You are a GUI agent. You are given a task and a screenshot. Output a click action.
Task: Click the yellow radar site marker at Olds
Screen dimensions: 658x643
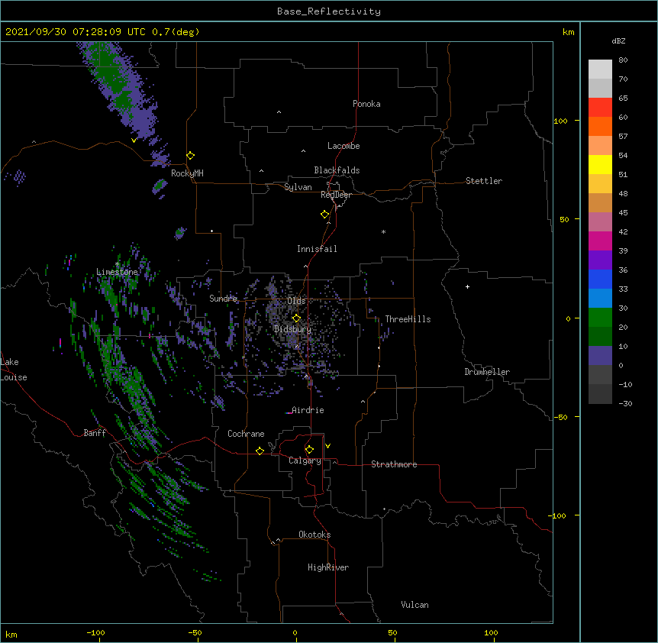point(296,318)
